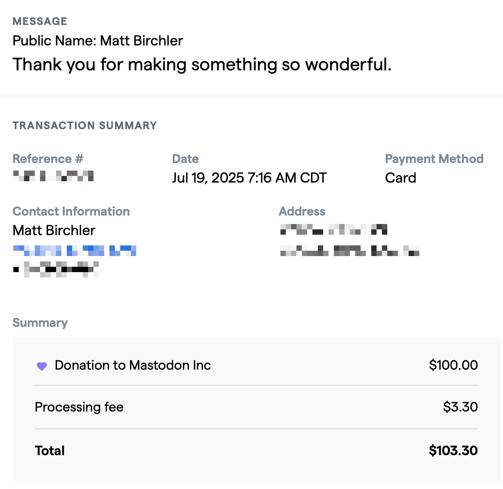Click the blurred reference number value
The image size is (503, 489).
pyautogui.click(x=53, y=176)
